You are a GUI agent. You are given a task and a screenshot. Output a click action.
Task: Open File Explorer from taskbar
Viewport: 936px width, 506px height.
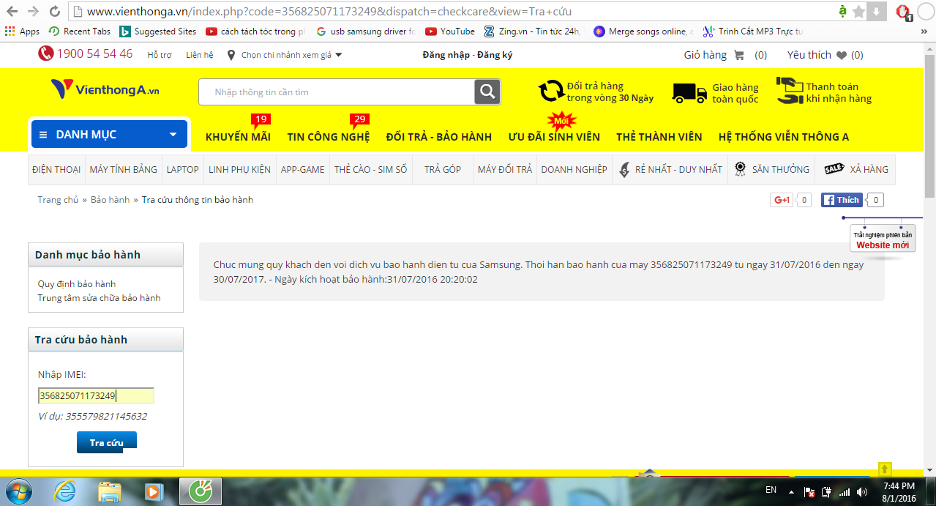tap(110, 492)
